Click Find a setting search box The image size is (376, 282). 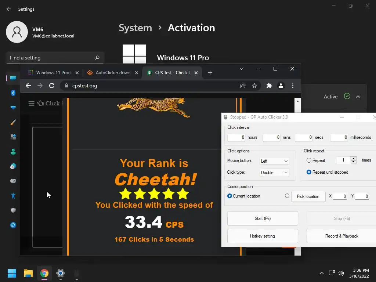55,58
